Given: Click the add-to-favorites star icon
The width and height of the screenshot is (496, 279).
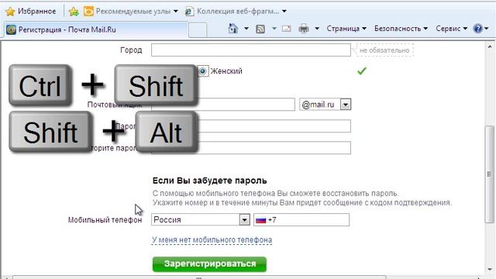Looking at the screenshot, I should [x=74, y=12].
